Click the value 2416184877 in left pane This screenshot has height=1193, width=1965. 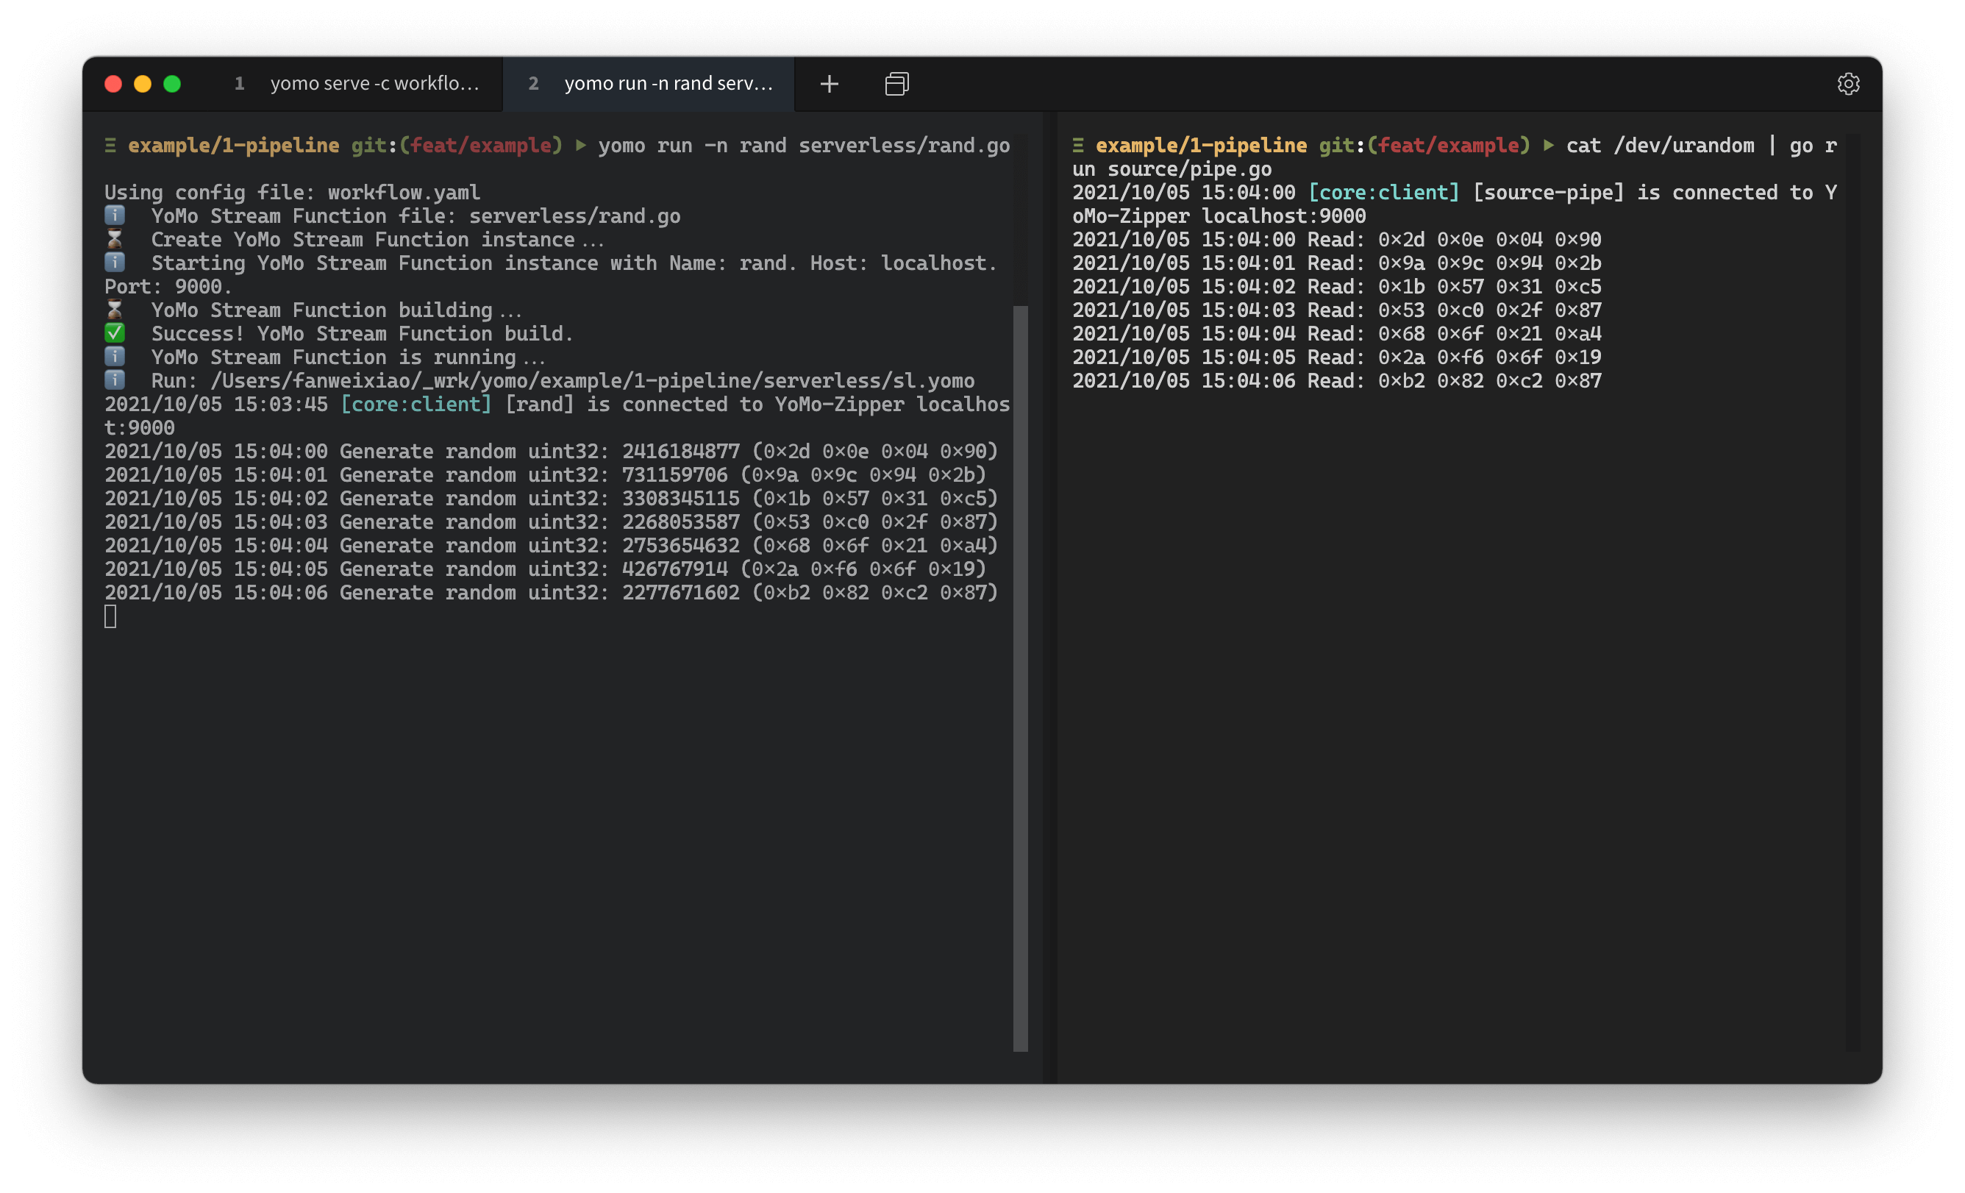tap(681, 452)
